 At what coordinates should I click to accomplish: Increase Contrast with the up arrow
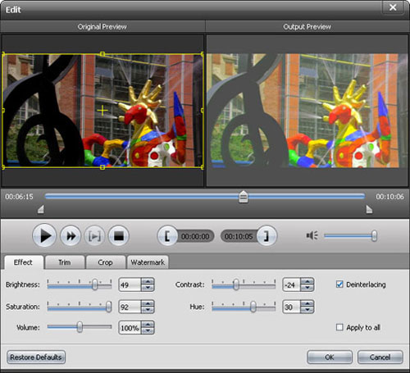coord(307,281)
